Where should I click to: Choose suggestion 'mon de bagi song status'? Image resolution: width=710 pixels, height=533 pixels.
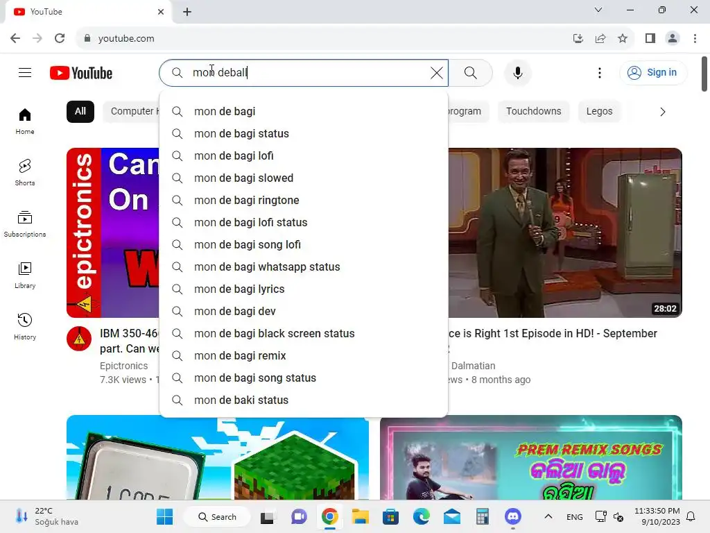point(304,378)
